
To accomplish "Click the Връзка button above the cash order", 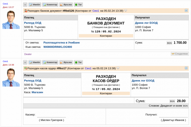I will point(66,62).
